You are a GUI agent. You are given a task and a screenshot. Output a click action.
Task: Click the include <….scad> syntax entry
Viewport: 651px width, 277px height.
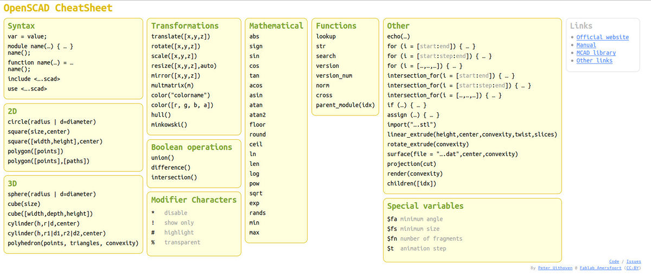(34, 79)
